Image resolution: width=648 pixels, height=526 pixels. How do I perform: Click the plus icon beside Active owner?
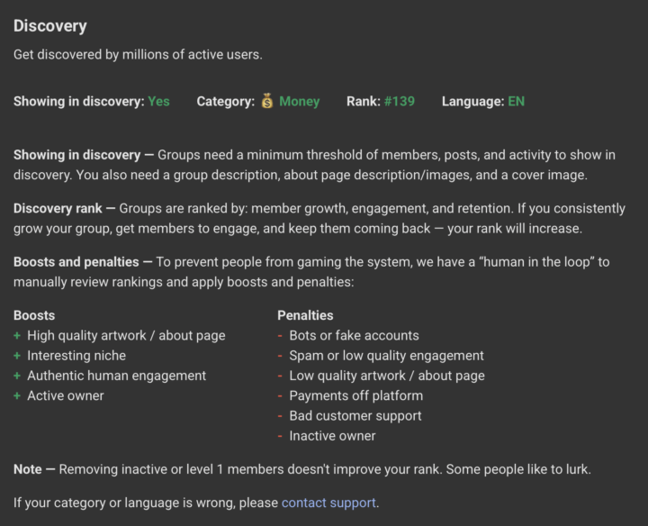click(x=17, y=395)
